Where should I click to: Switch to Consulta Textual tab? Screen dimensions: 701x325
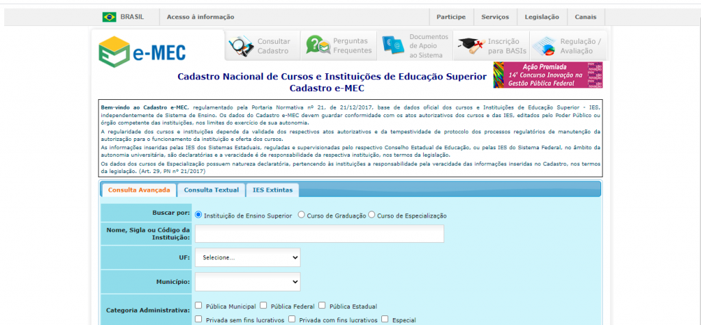click(x=211, y=190)
